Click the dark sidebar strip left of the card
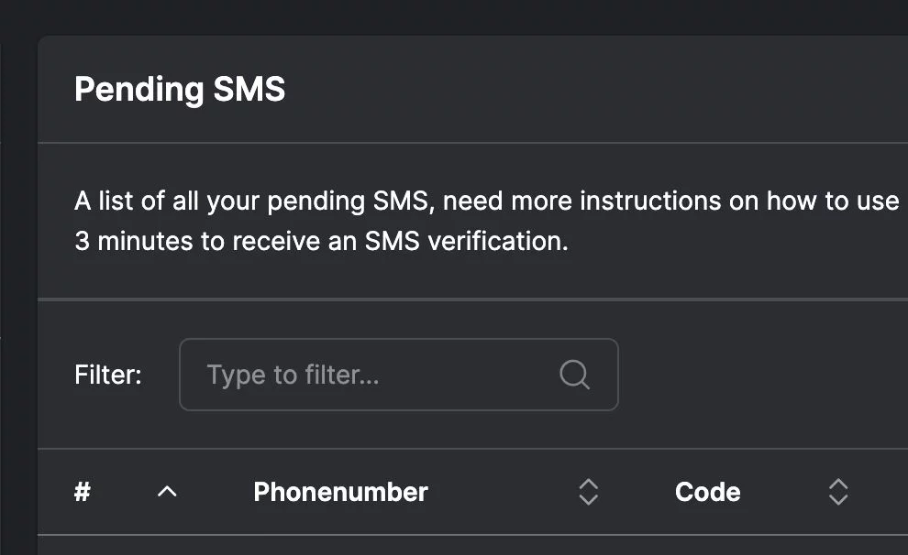This screenshot has width=908, height=555. pos(17,275)
